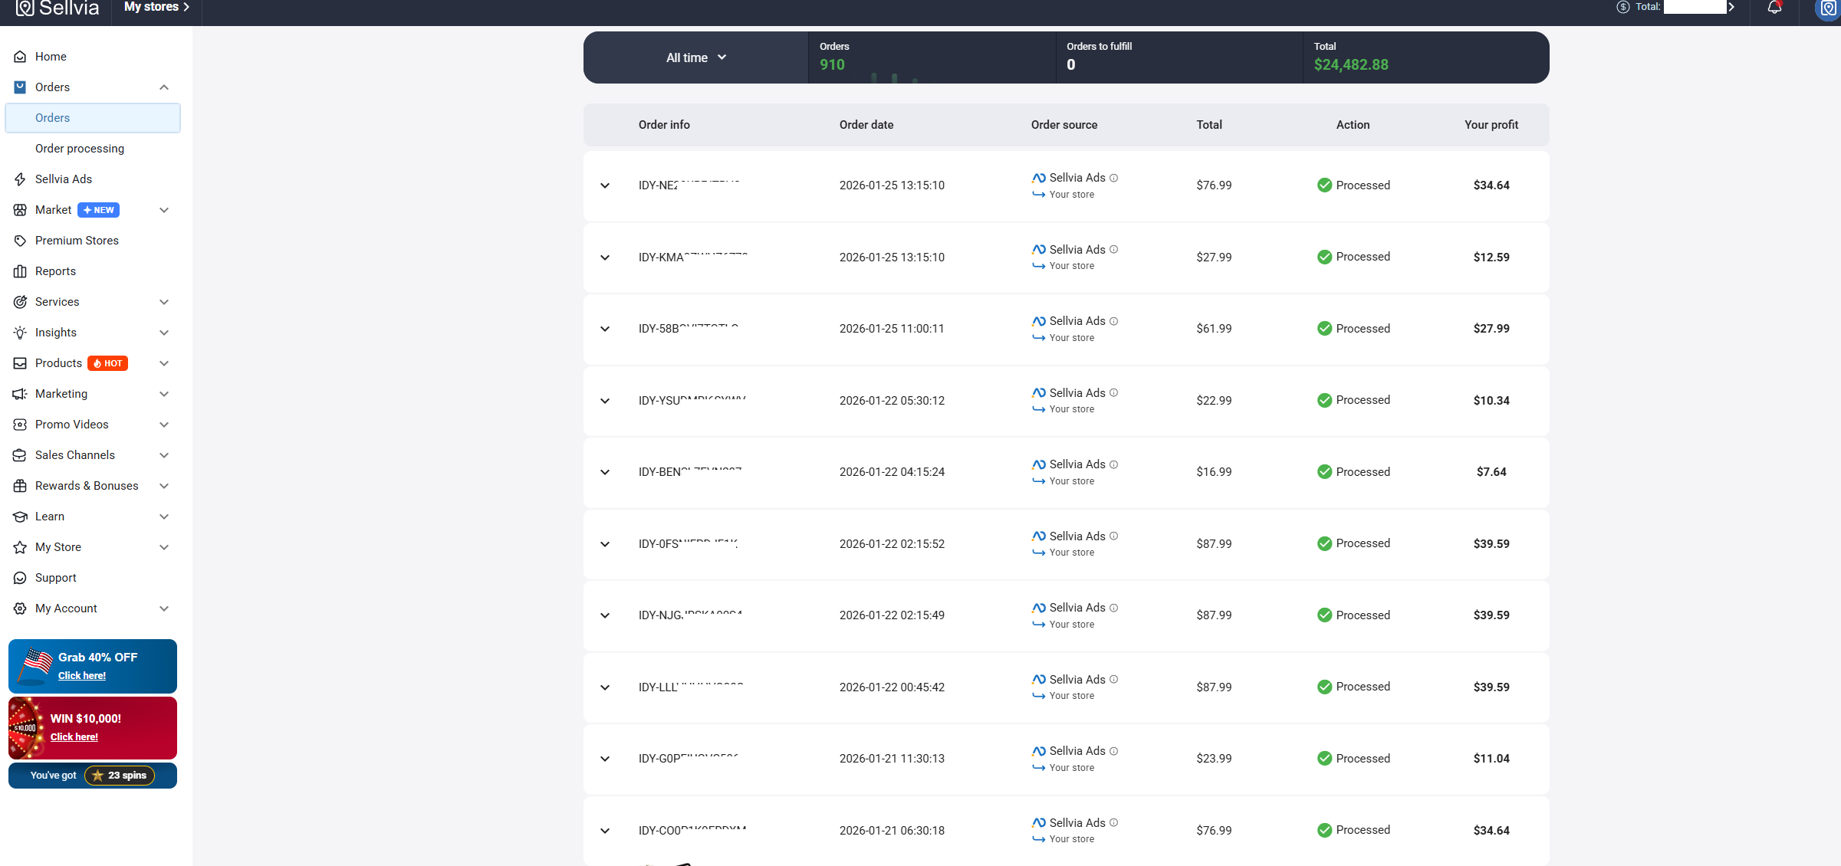Expand the Market menu section
Viewport: 1841px width, 866px height.
[x=164, y=210]
